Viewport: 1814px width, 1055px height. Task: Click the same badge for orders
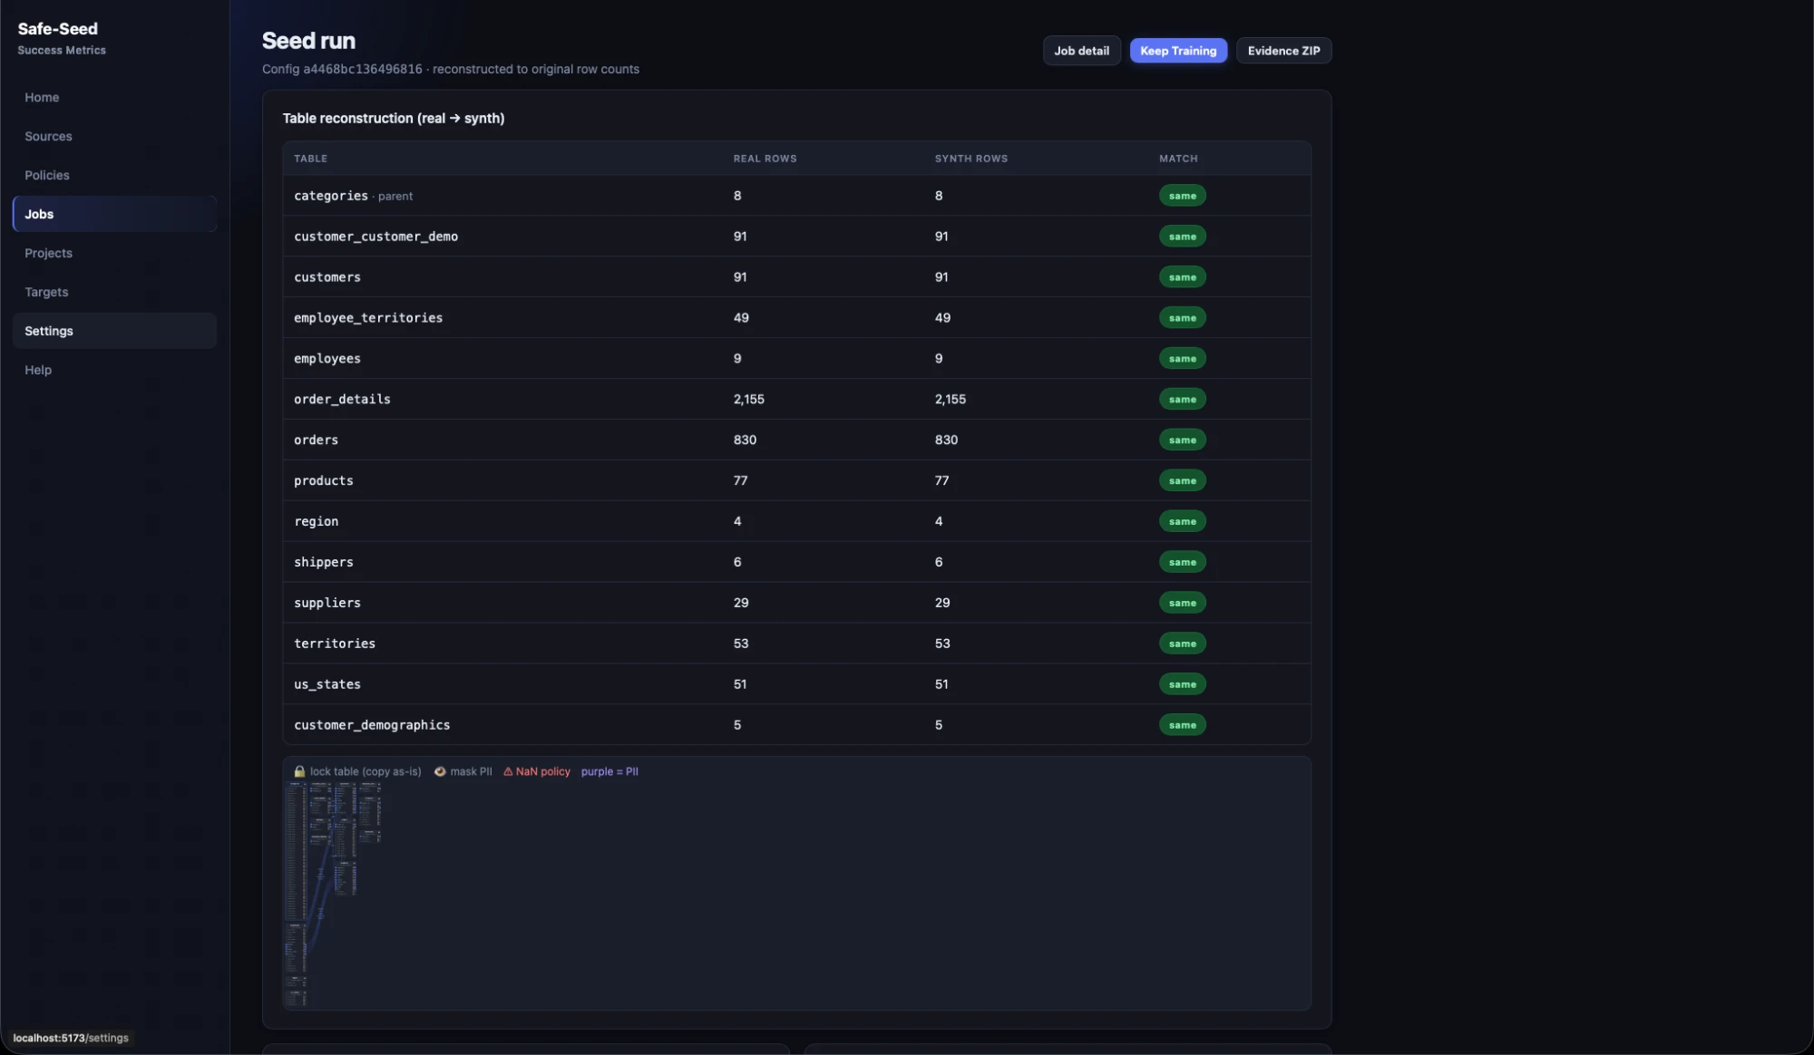(x=1182, y=440)
